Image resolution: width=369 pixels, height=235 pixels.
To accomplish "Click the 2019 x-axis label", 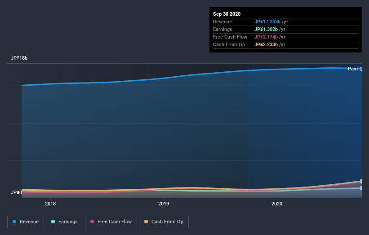I will (x=164, y=204).
